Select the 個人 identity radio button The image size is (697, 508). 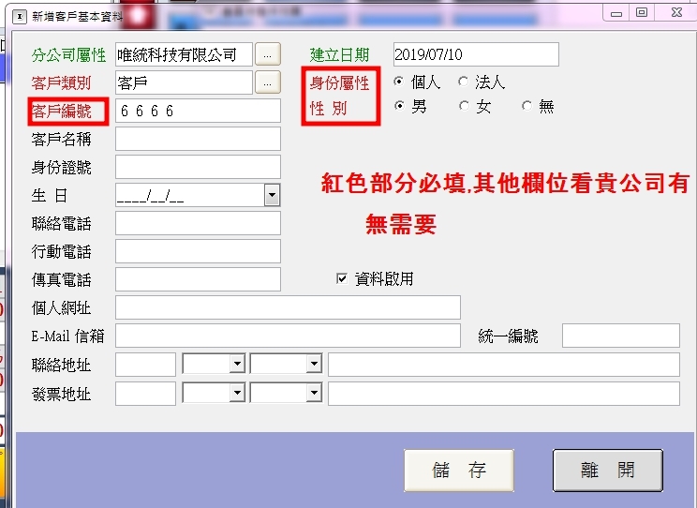(399, 82)
